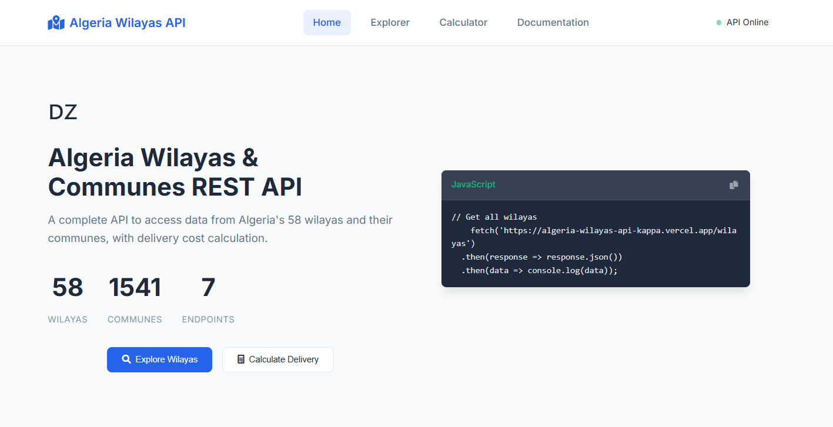Click the DZ country code text
This screenshot has height=427, width=833.
tap(63, 112)
